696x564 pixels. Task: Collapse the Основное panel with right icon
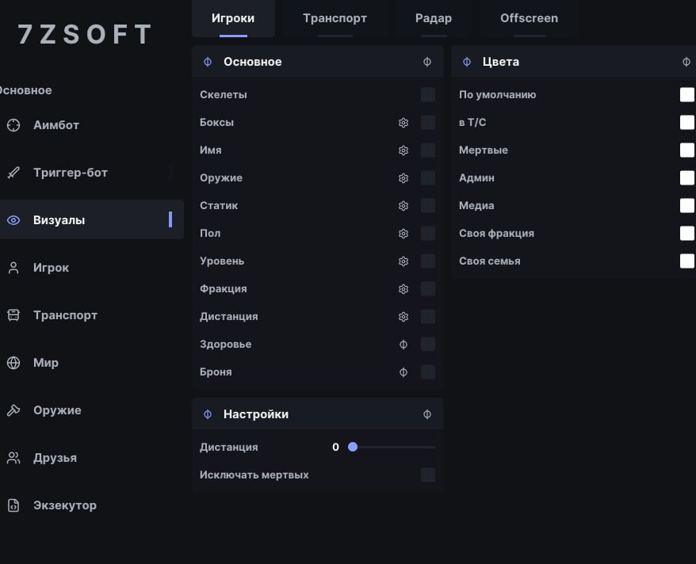[x=427, y=62]
